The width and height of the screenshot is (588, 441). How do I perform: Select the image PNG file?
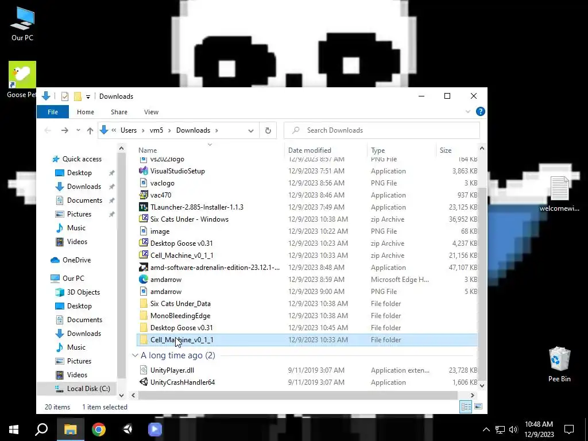pyautogui.click(x=308, y=231)
